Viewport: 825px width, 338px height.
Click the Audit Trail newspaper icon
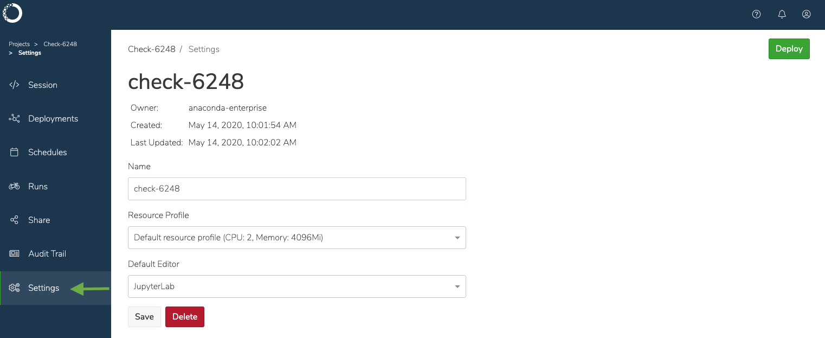(x=15, y=253)
